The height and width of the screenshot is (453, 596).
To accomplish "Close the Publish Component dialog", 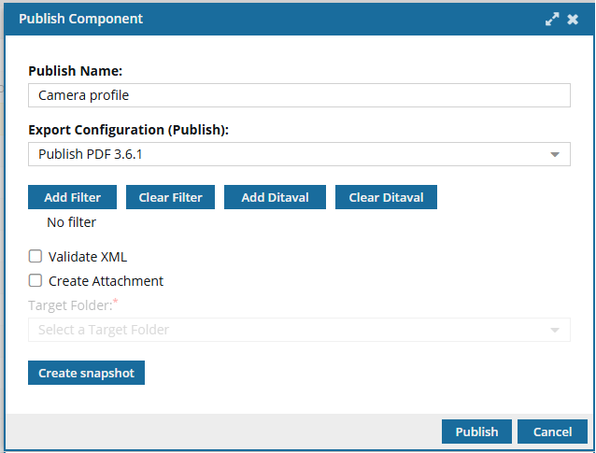I will click(x=573, y=19).
